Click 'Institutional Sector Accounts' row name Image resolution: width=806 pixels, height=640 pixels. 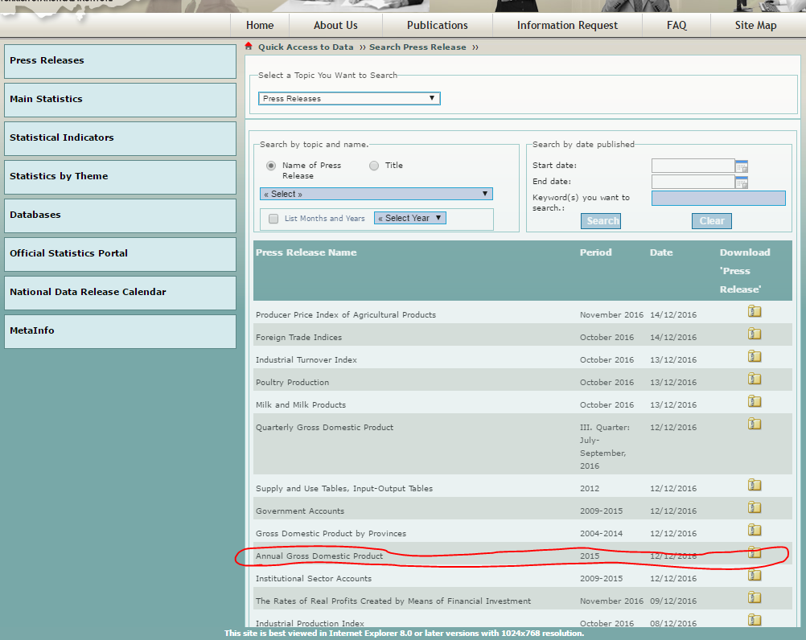click(x=314, y=579)
